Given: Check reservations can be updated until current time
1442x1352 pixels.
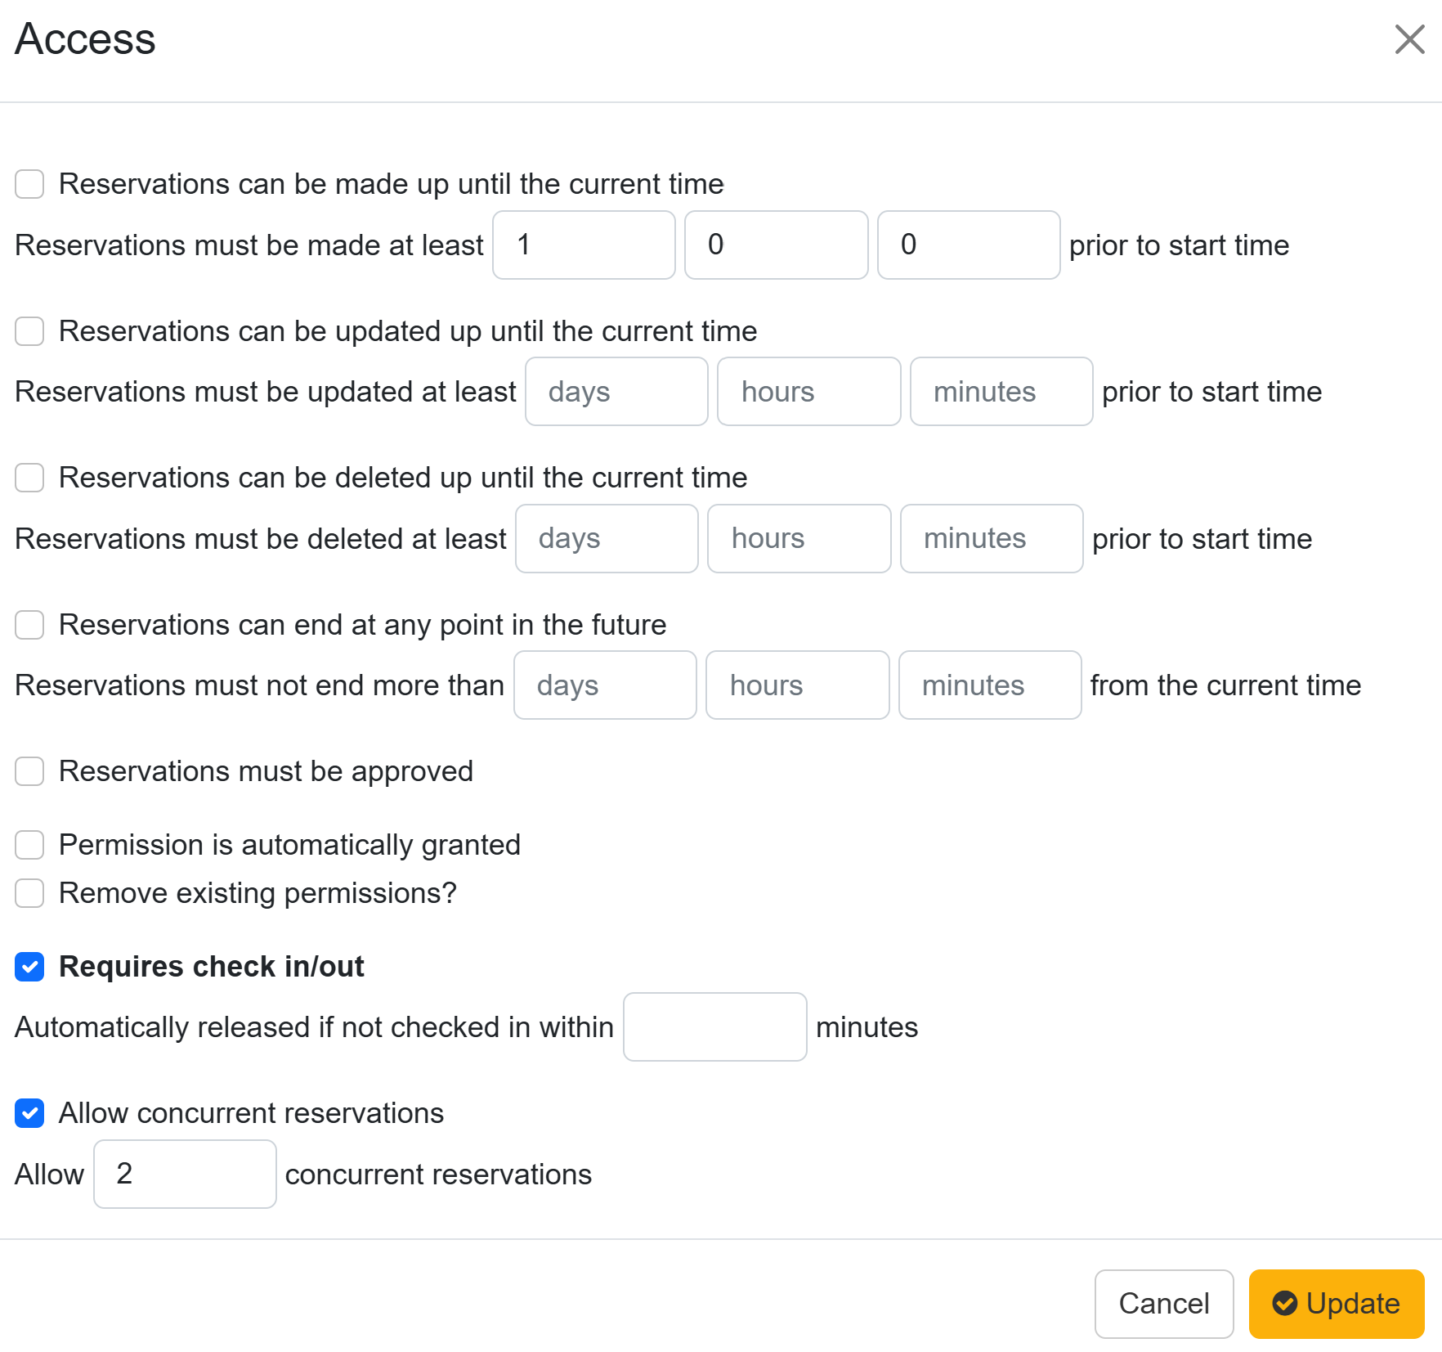Looking at the screenshot, I should point(29,331).
